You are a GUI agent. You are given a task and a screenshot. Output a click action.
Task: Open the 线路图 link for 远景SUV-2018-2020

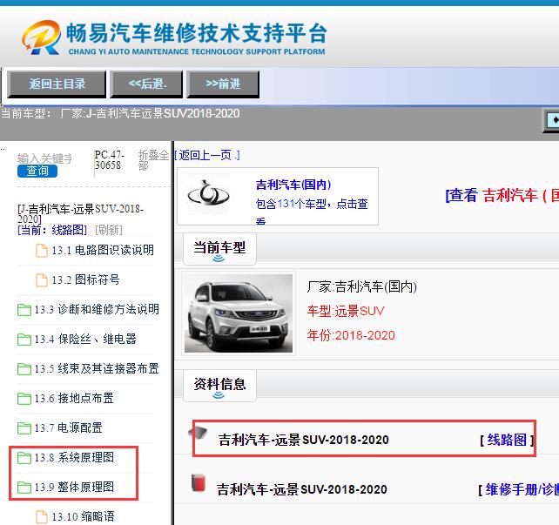coord(507,440)
